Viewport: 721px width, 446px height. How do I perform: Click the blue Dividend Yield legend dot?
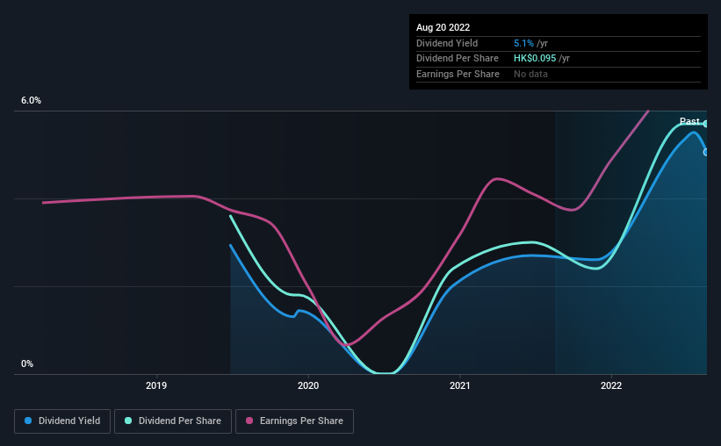[x=28, y=421]
